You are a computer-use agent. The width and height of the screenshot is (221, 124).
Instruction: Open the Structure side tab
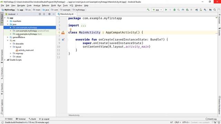[x=2, y=73]
